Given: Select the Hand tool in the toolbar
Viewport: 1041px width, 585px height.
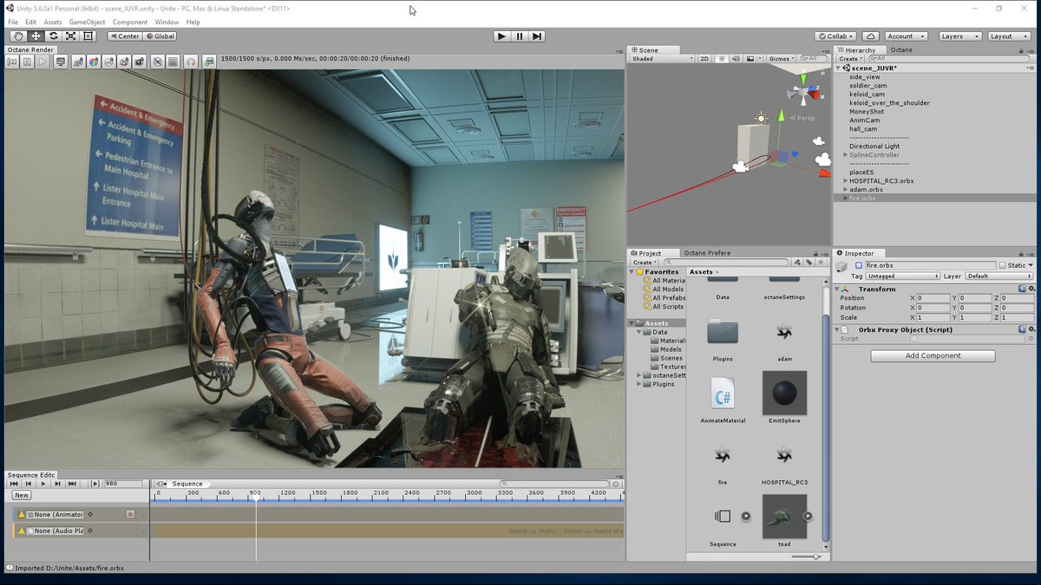Looking at the screenshot, I should pos(17,36).
